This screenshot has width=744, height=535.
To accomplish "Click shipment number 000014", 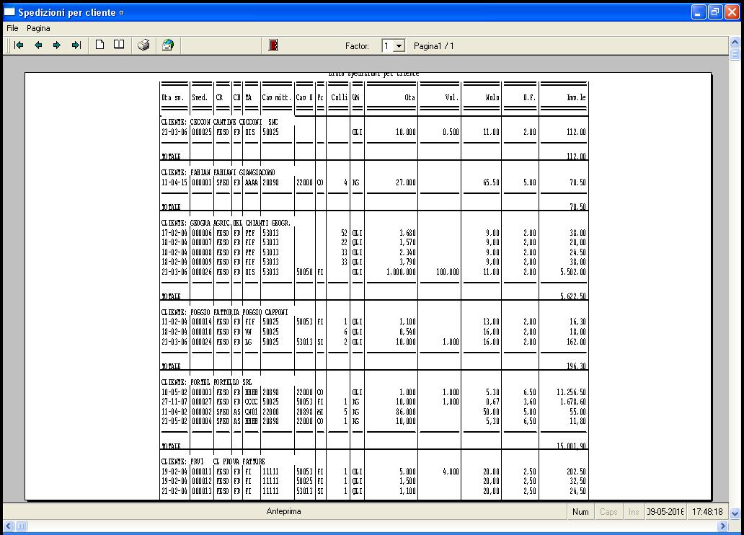I will point(202,322).
